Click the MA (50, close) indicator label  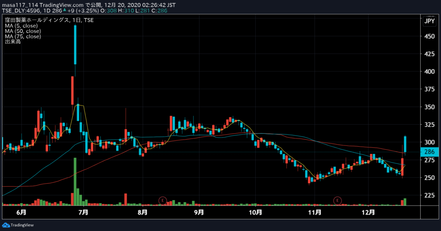click(x=23, y=31)
